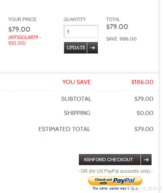Click the red $186.00 savings amount
163x193 pixels.
[x=142, y=82]
